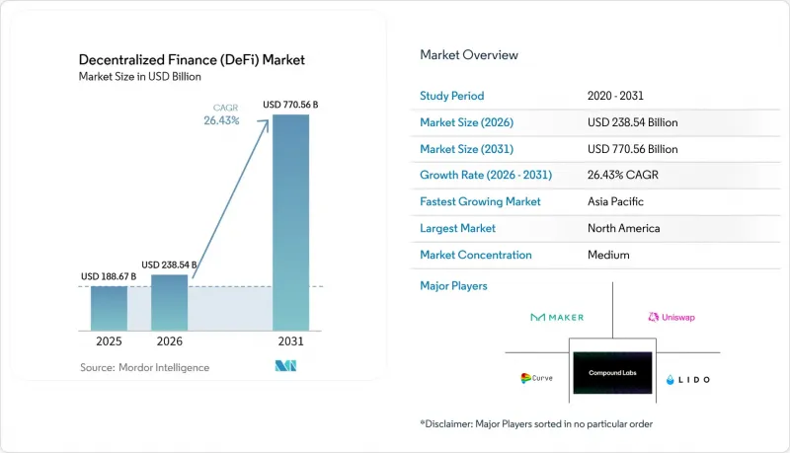Screen dimensions: 790x453
Task: Click the 'Market Size (2026)' label
Action: pos(466,122)
